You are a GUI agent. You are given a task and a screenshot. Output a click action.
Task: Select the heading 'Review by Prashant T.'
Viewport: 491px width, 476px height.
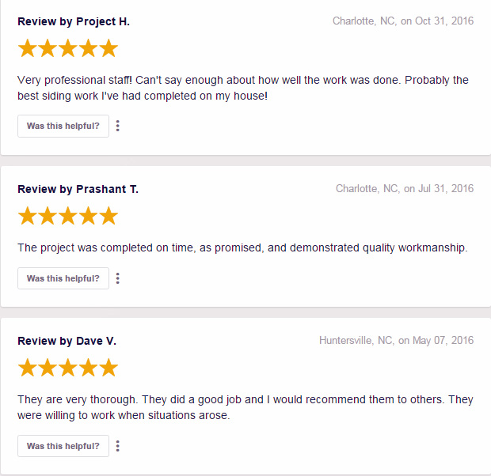[78, 190]
